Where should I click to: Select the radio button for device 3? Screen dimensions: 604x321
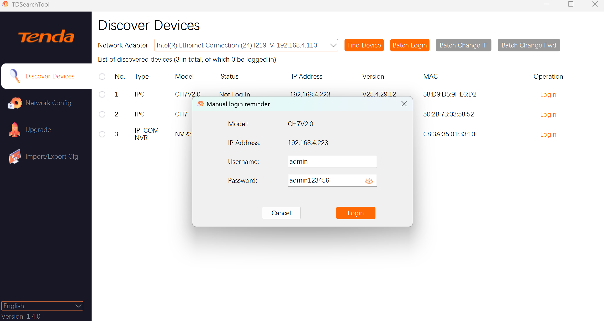click(x=102, y=134)
